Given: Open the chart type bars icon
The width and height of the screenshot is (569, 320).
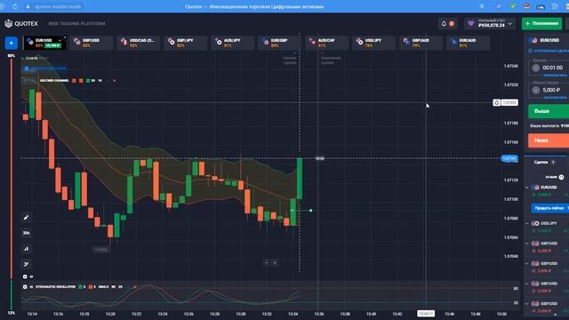Looking at the screenshot, I should coord(26,249).
